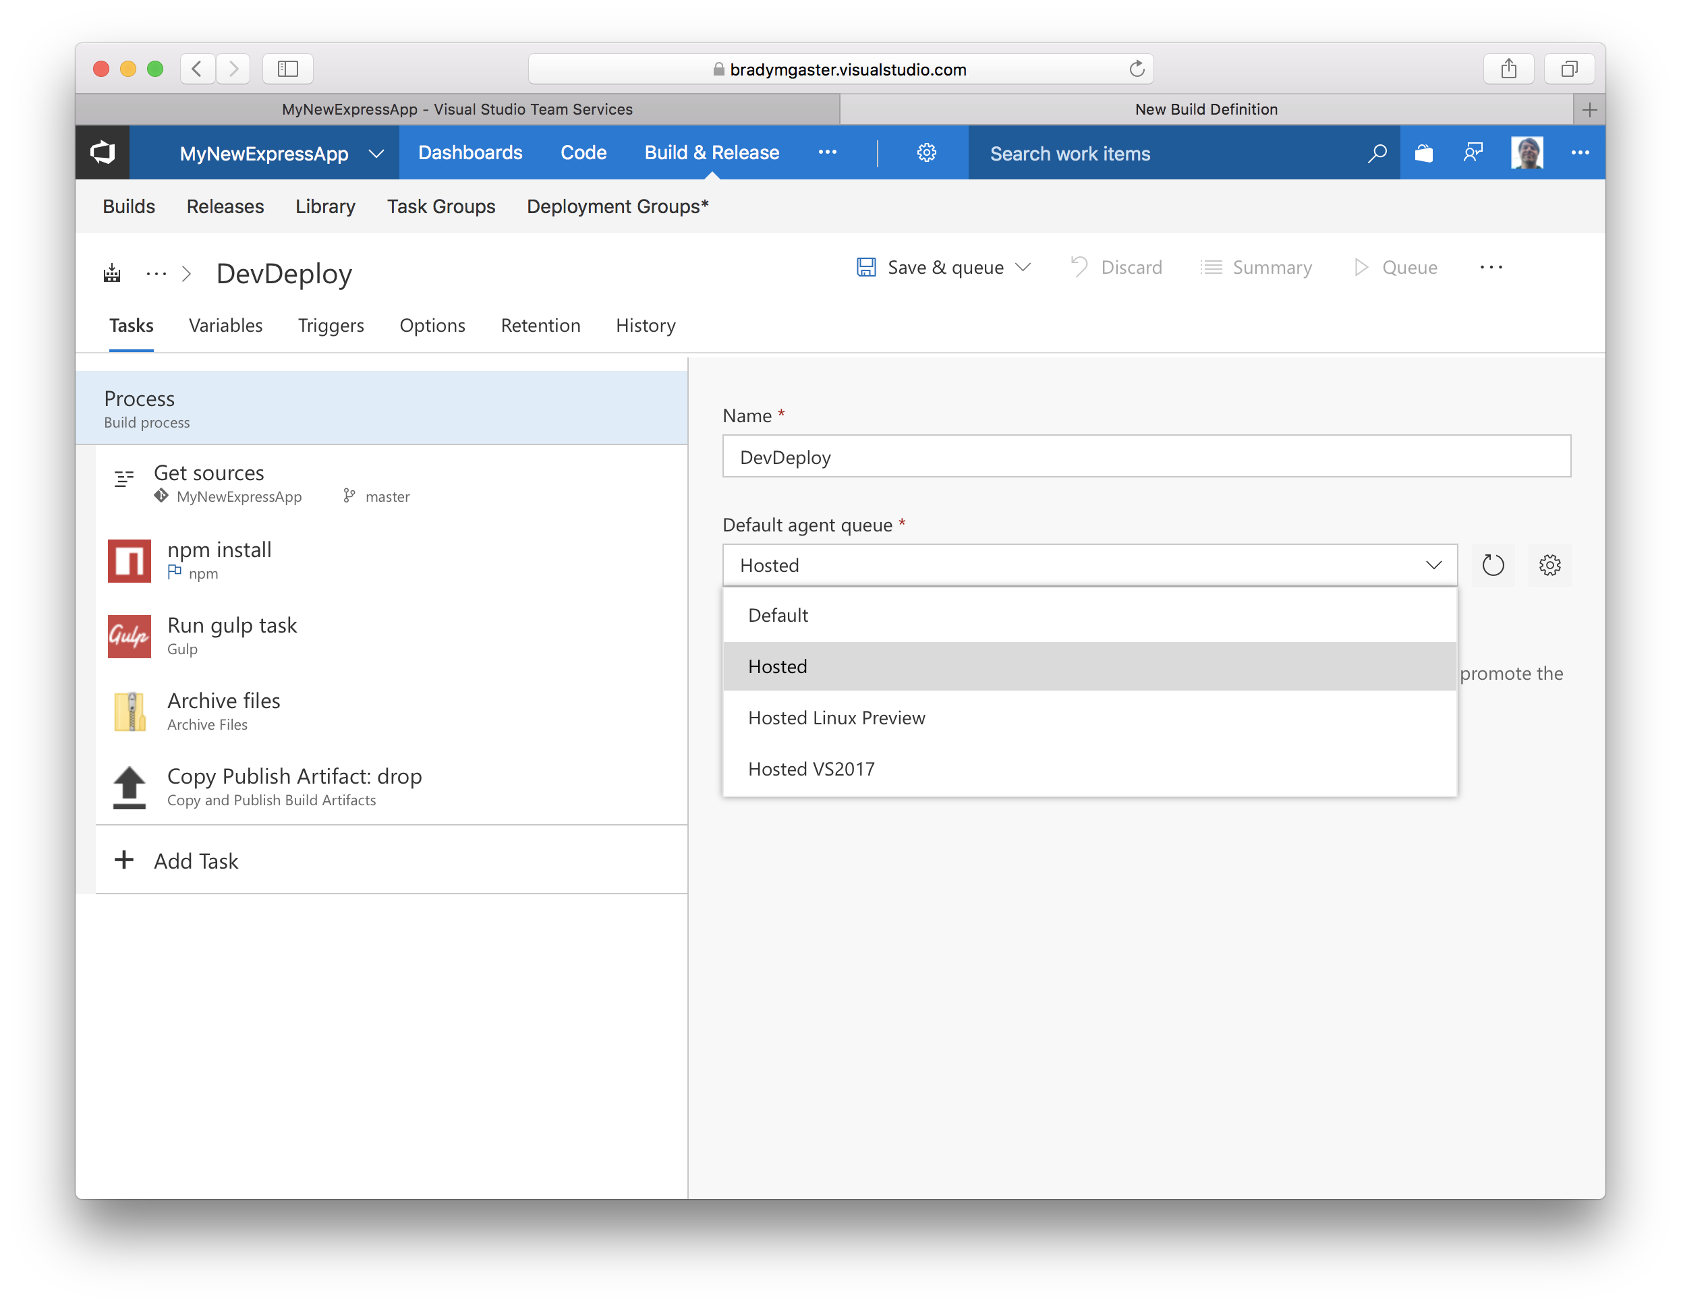Open Dashboards hub
The width and height of the screenshot is (1681, 1307).
(469, 152)
